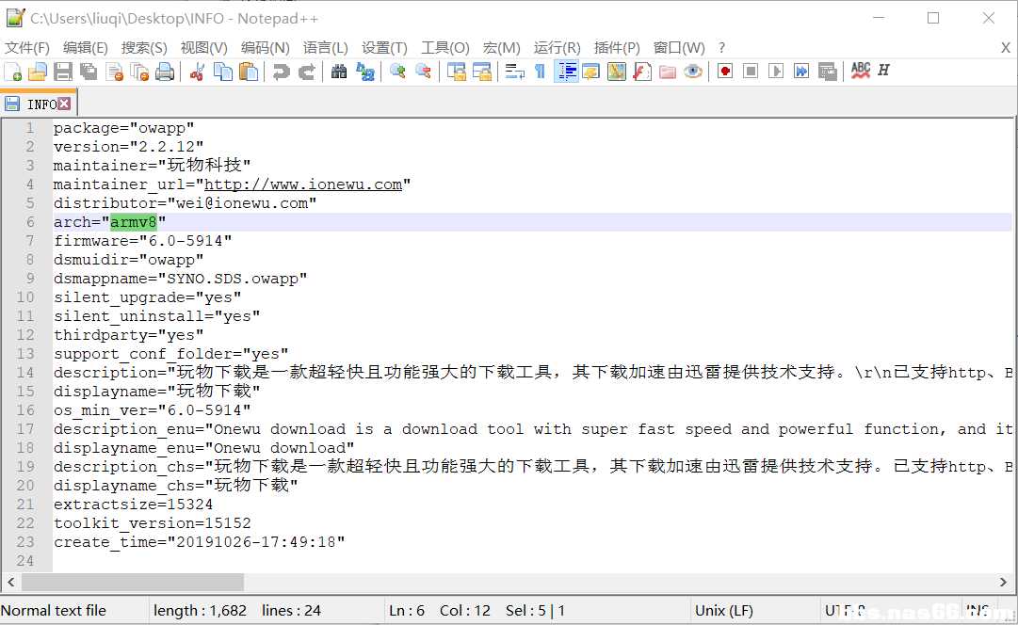Open the 设置(T) menu
Screen dimensions: 1018x625
(384, 48)
